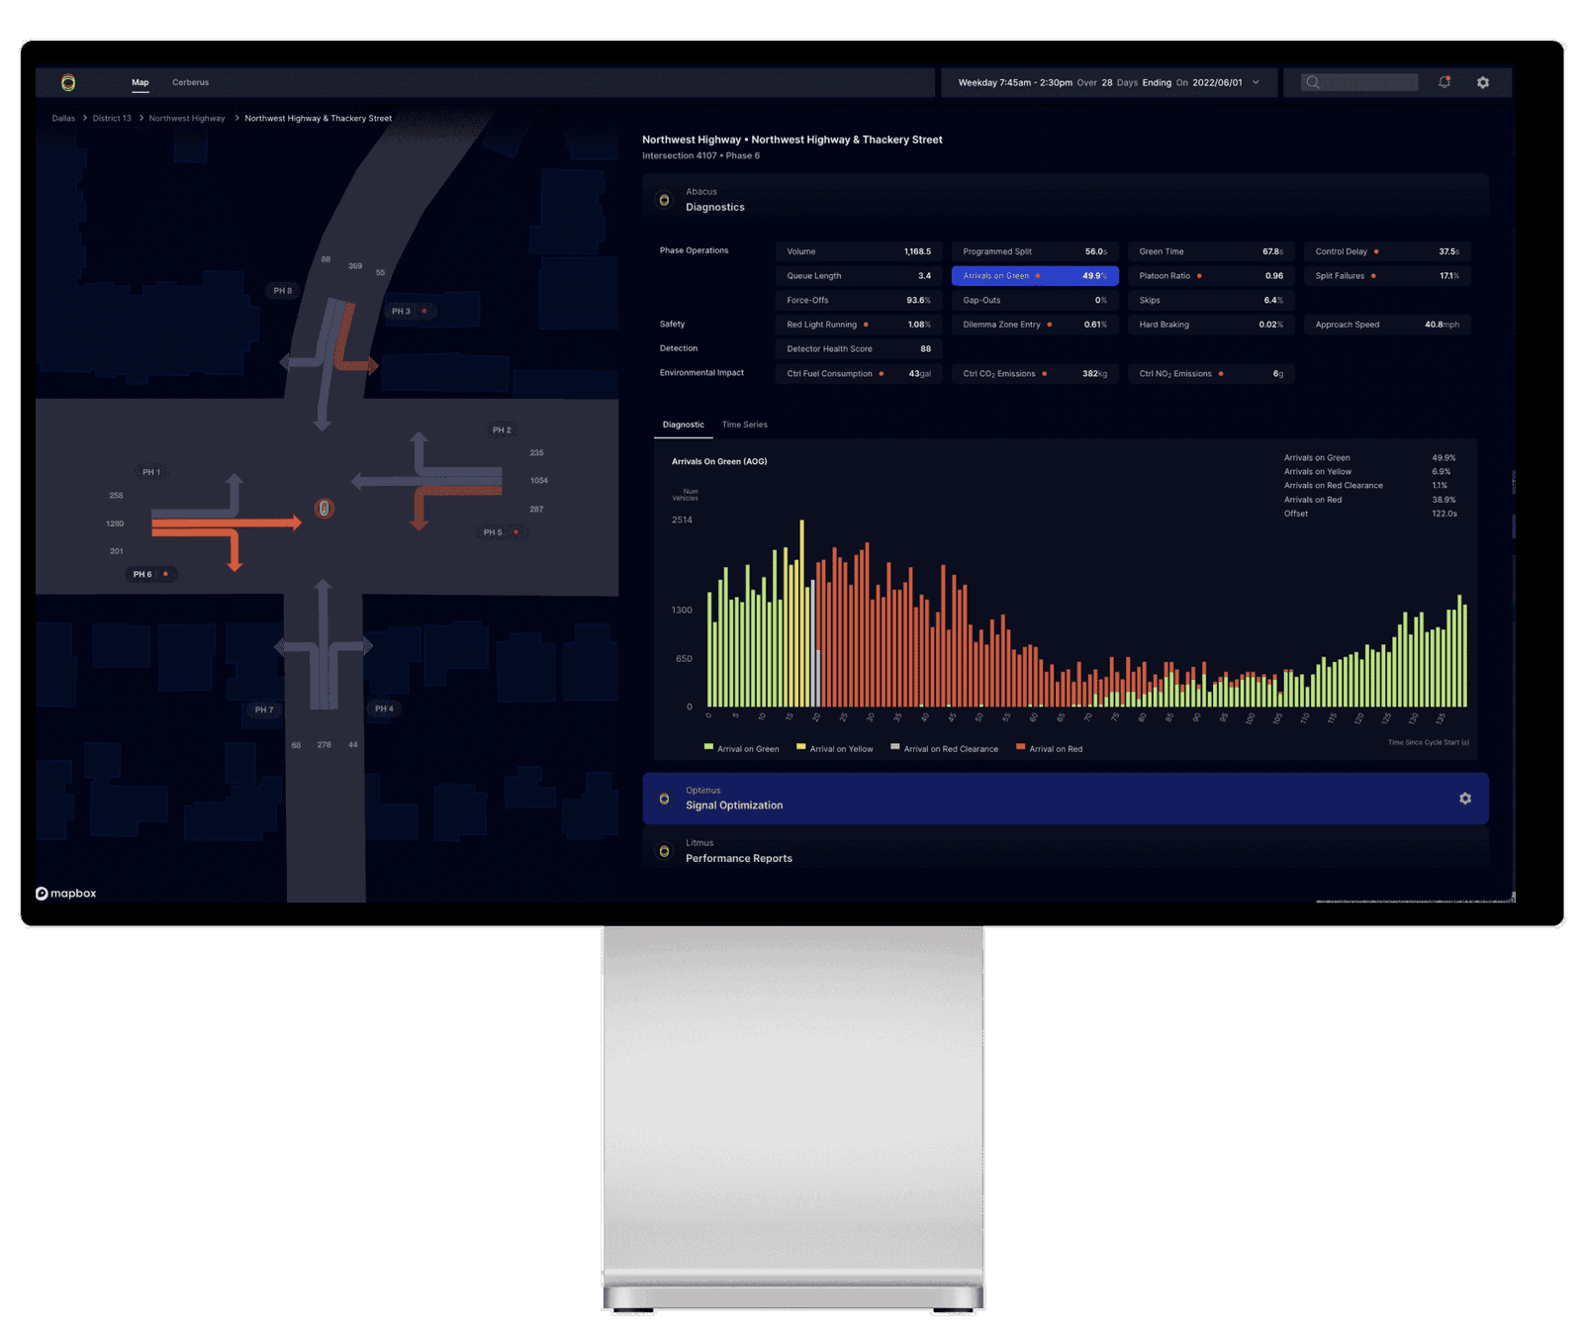Open the application settings gear
This screenshot has width=1583, height=1332.
[1482, 83]
